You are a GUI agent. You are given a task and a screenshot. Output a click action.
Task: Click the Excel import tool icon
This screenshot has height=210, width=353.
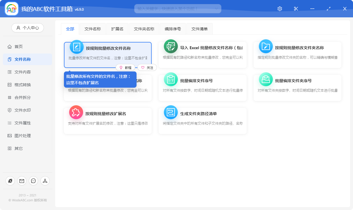pyautogui.click(x=171, y=46)
